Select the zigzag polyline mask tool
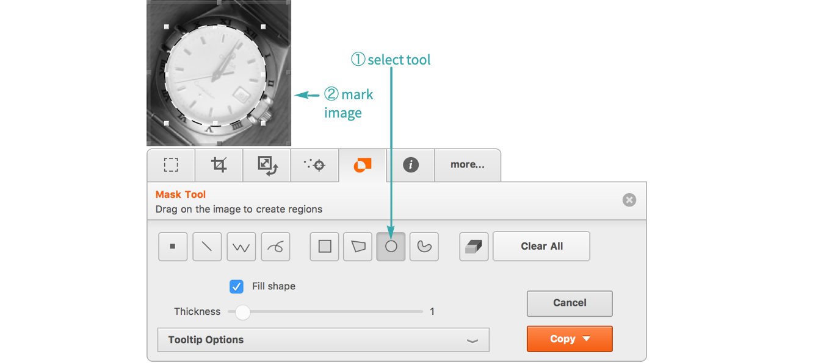The width and height of the screenshot is (818, 363). pos(241,247)
